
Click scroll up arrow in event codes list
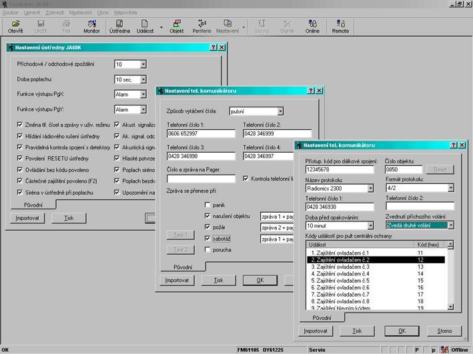pos(450,245)
